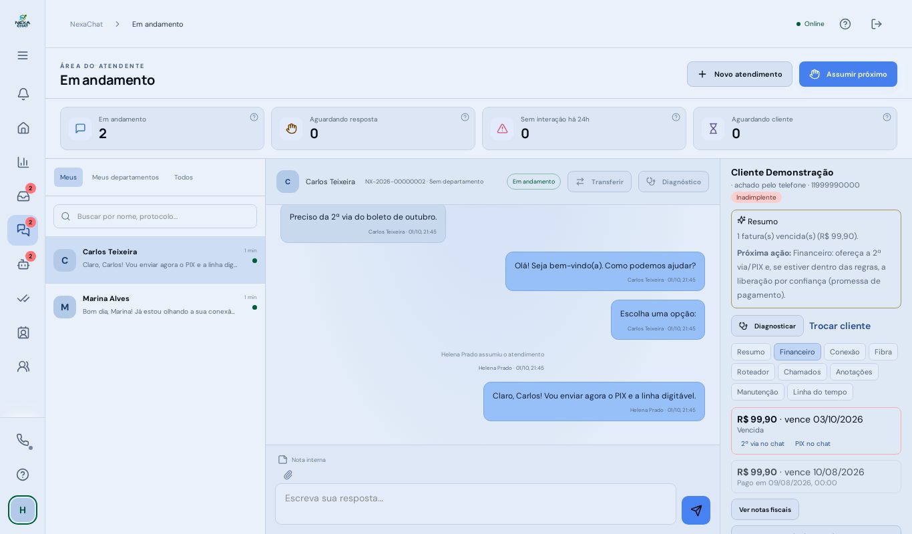Open the contact badge sidebar icon
912x534 pixels.
coord(23,332)
